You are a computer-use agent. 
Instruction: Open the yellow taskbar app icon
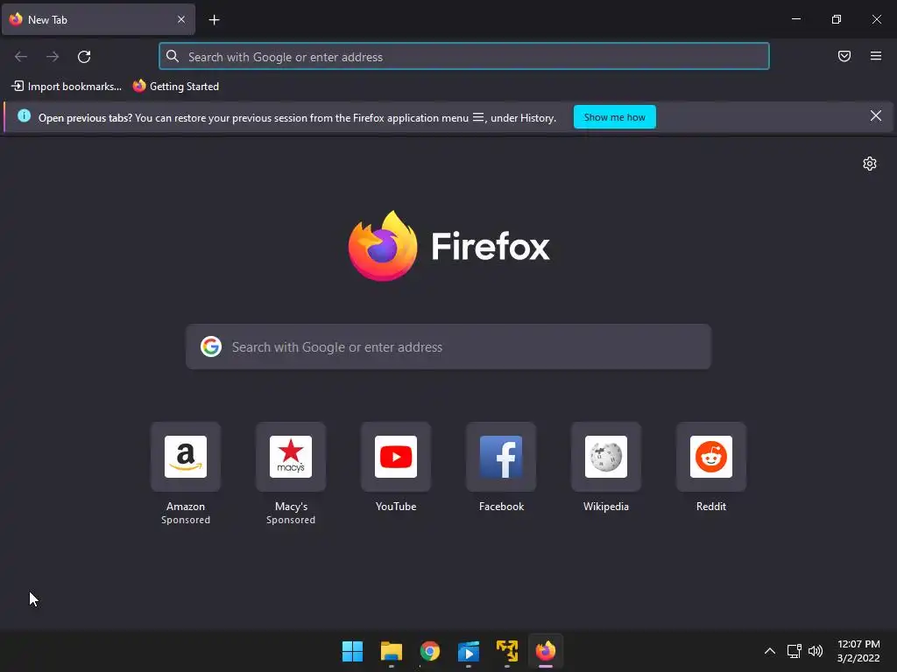click(507, 651)
